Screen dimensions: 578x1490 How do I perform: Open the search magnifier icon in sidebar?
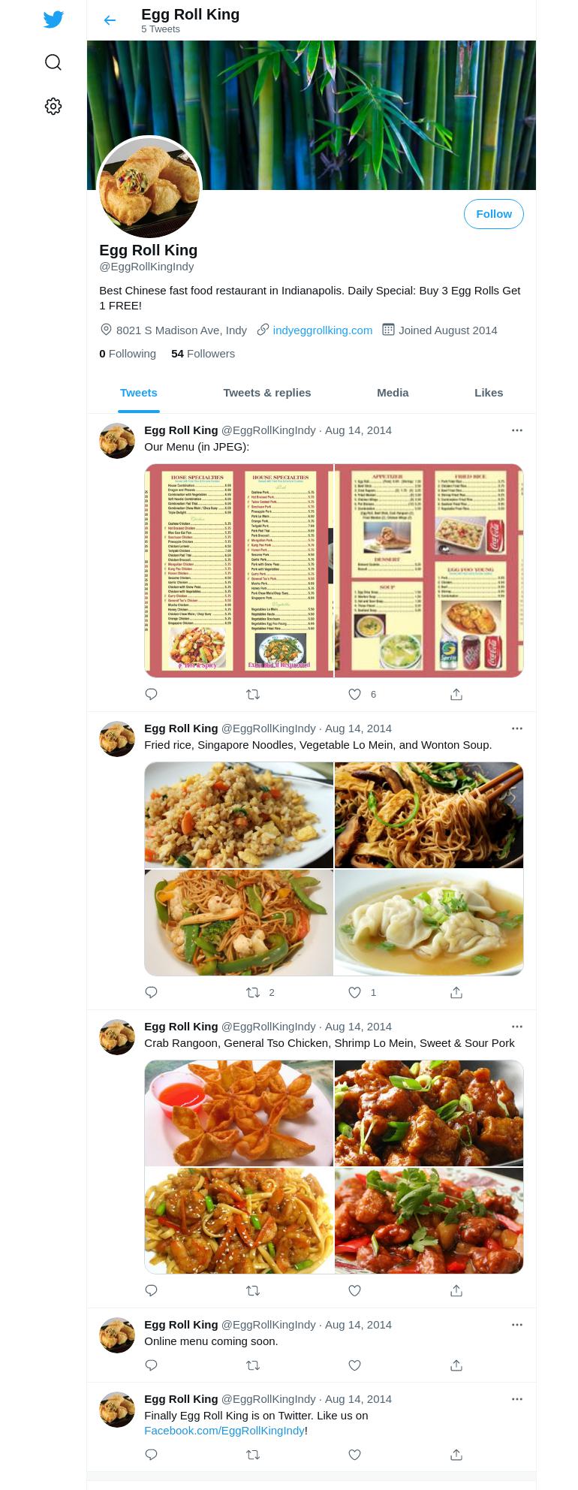pyautogui.click(x=53, y=62)
